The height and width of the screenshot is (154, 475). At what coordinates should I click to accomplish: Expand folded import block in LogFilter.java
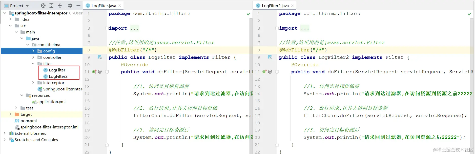107,28
